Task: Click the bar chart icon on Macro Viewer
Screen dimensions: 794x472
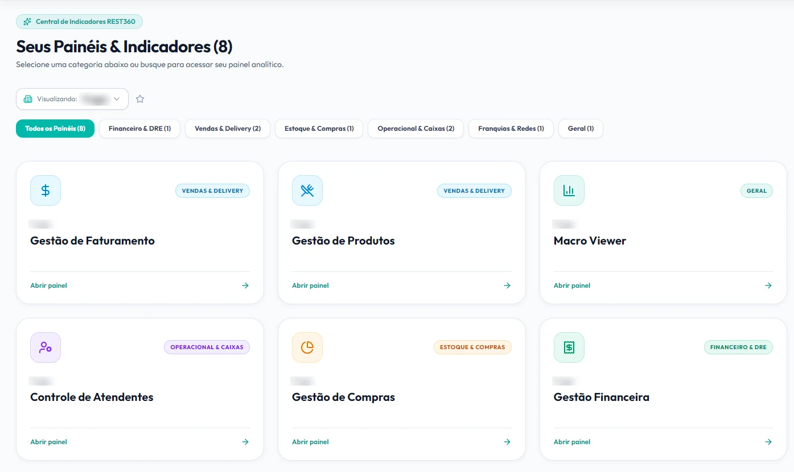Action: point(569,191)
